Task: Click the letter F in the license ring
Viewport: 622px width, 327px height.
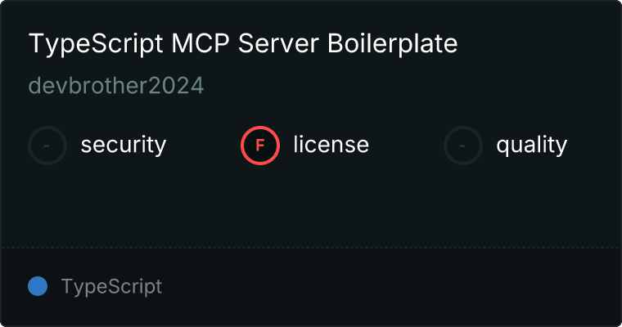Action: pyautogui.click(x=260, y=146)
